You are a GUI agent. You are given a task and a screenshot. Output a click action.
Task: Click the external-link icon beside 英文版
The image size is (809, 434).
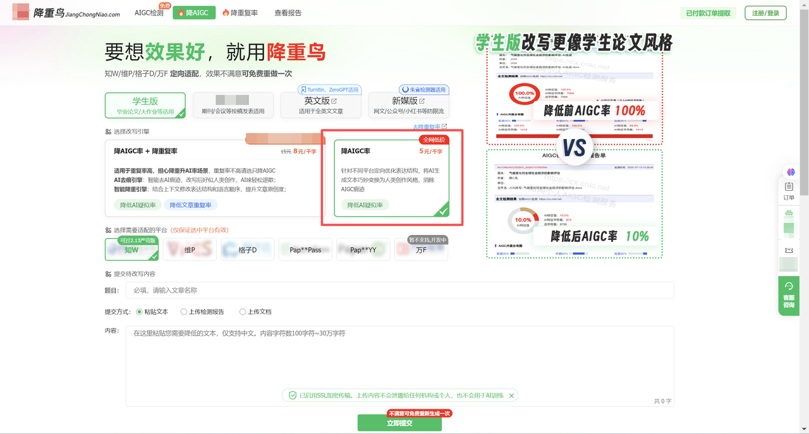point(334,101)
